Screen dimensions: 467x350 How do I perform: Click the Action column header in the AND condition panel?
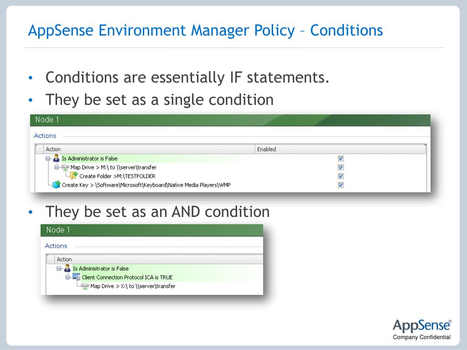[x=159, y=259]
